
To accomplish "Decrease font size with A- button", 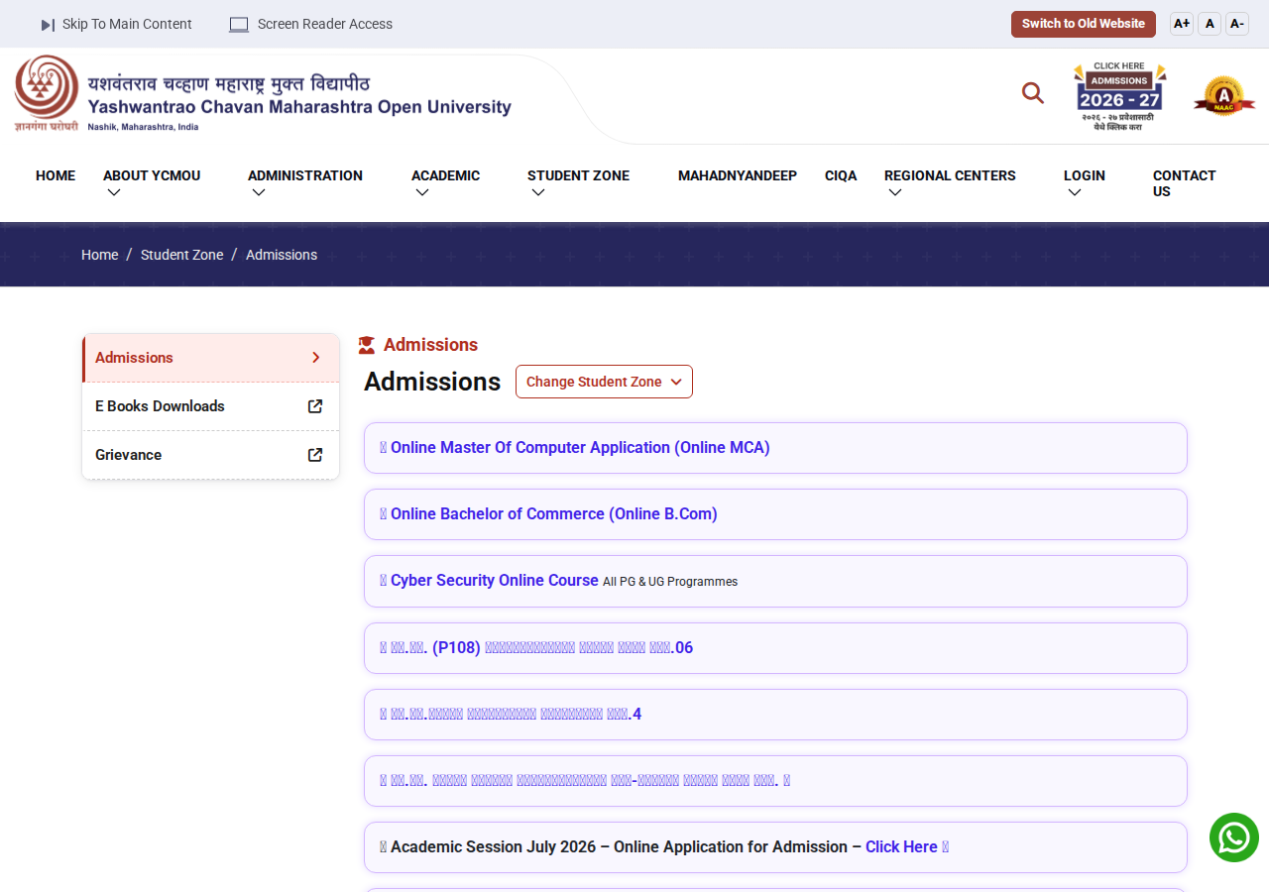I will 1237,24.
